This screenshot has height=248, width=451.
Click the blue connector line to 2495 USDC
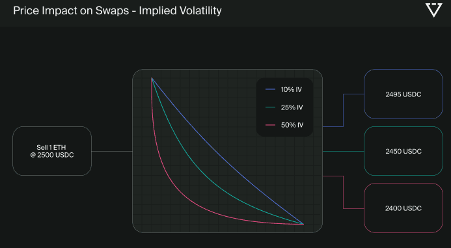pyautogui.click(x=343, y=110)
